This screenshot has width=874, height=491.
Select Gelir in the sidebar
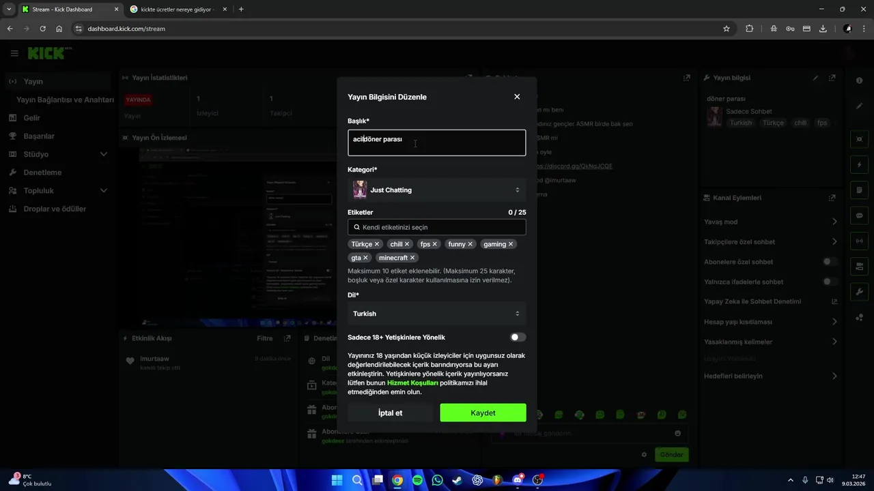(x=58, y=118)
